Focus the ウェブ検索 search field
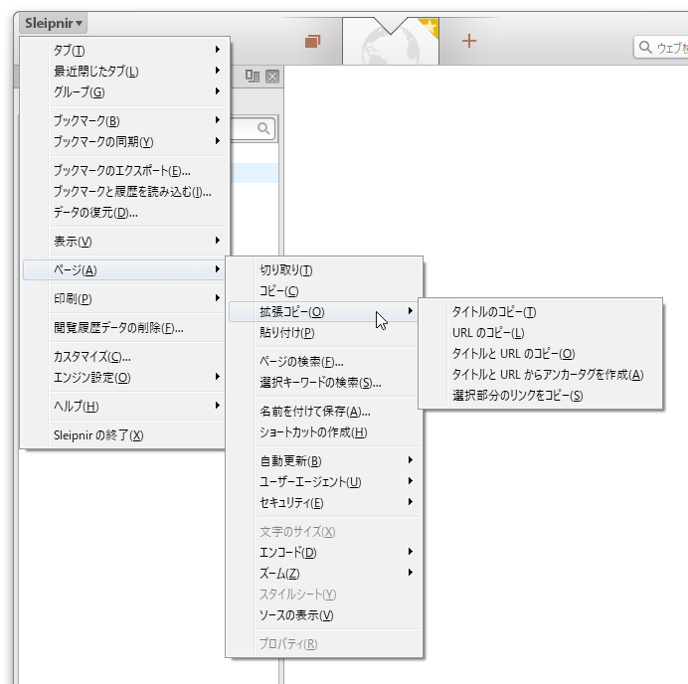This screenshot has height=684, width=688. [661, 48]
